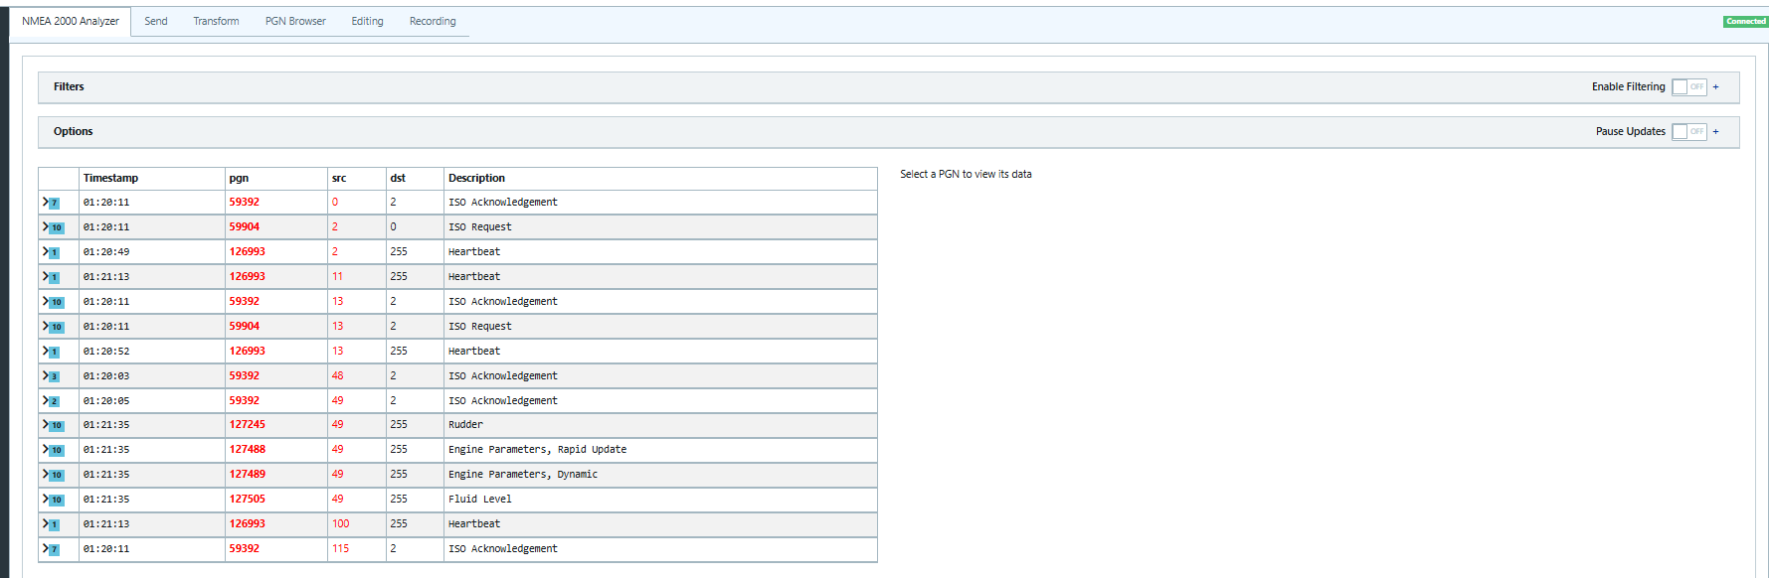Click PGN 59904 in src 2 row
Screen dimensions: 1769x578
pyautogui.click(x=245, y=226)
